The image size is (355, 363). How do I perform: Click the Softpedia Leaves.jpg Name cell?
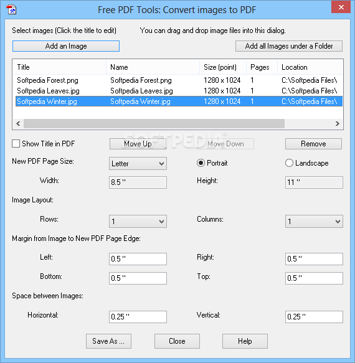point(141,91)
